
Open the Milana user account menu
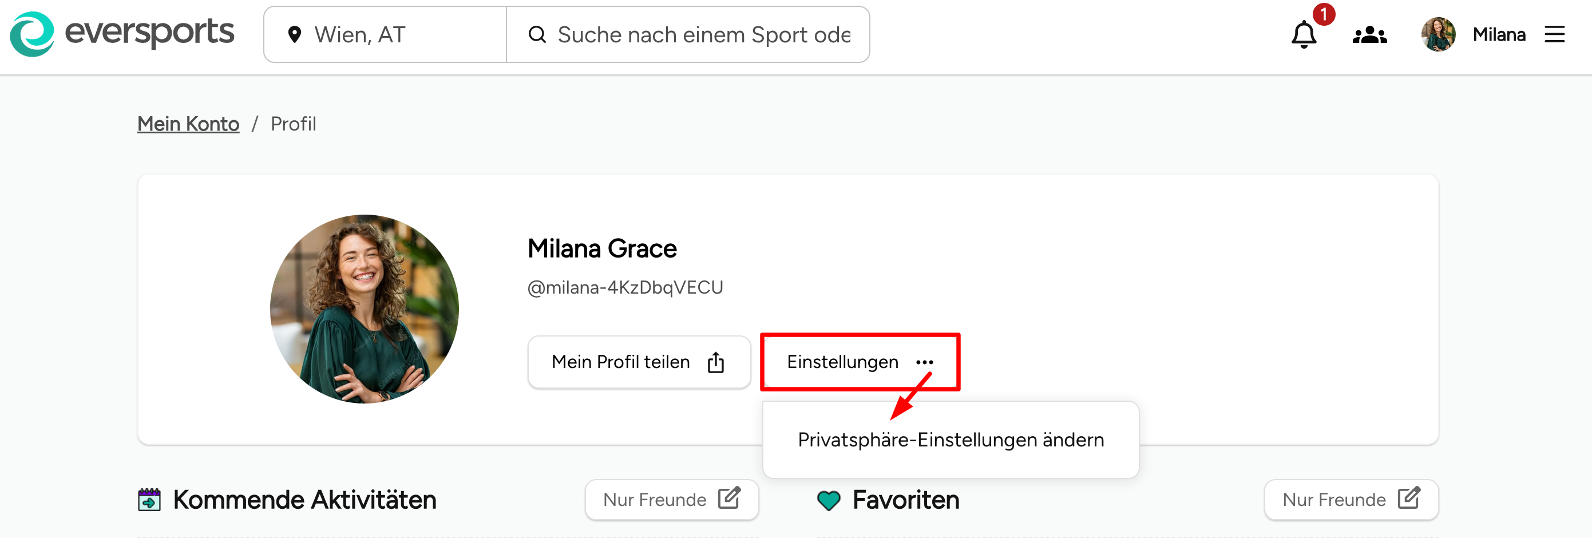point(1499,35)
